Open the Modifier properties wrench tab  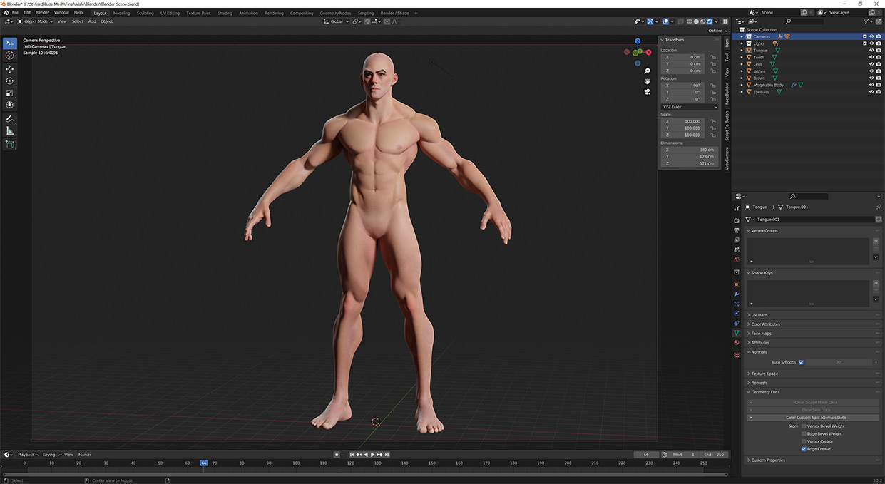(x=737, y=294)
